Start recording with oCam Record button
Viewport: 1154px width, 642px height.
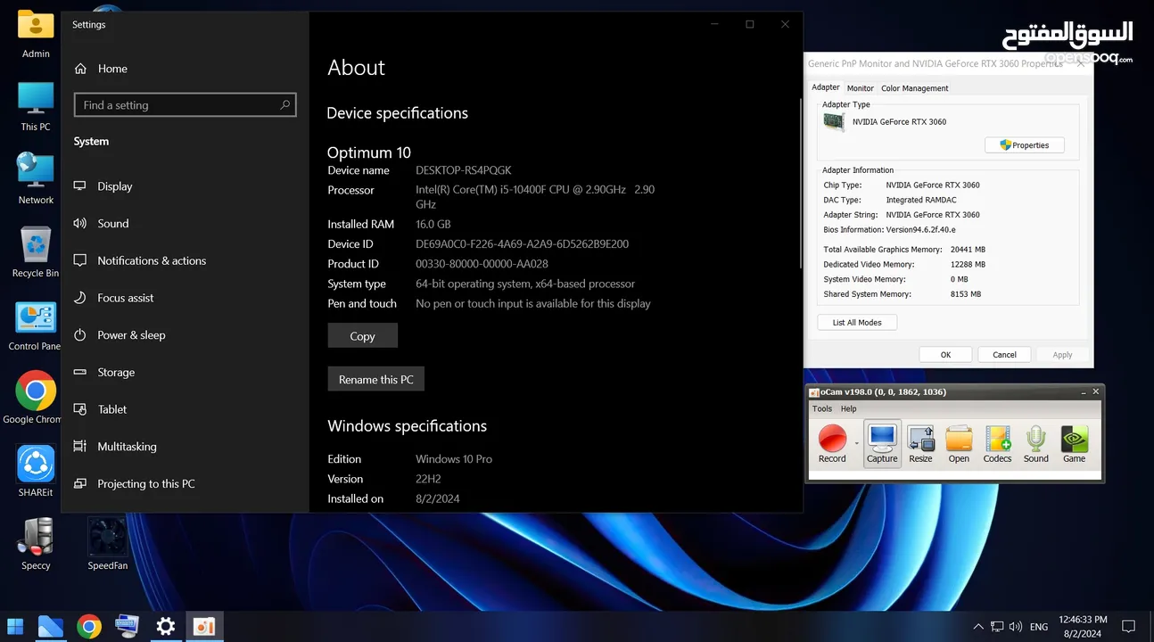pos(832,444)
